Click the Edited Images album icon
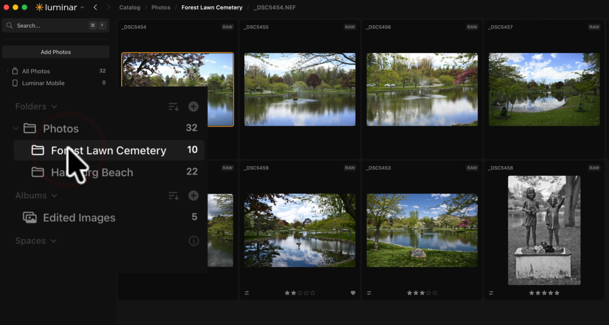The height and width of the screenshot is (325, 609). (x=30, y=218)
